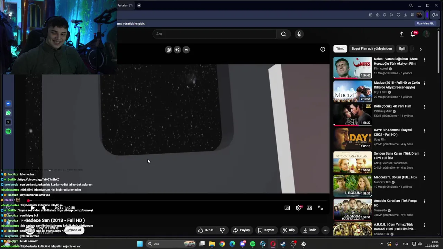Open Opera tab search magnifier

tap(411, 6)
